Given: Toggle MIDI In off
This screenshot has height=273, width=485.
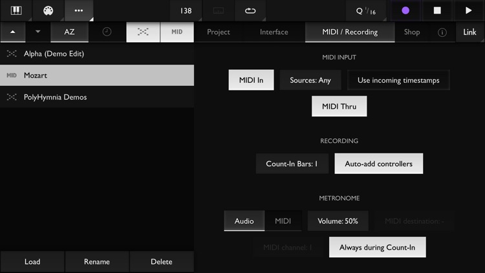Looking at the screenshot, I should point(251,80).
